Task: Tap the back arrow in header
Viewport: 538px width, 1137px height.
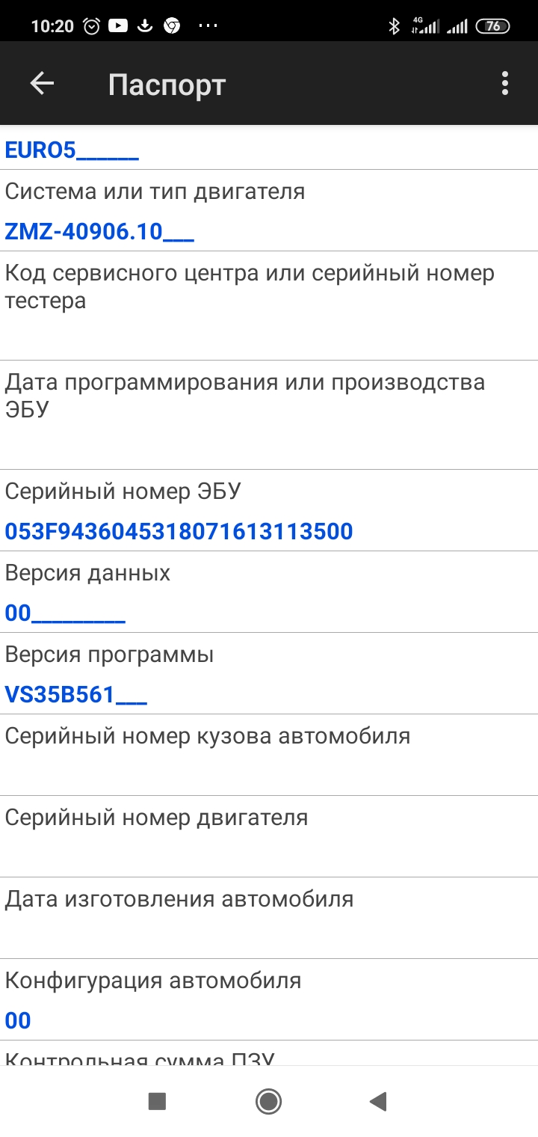Action: click(42, 84)
